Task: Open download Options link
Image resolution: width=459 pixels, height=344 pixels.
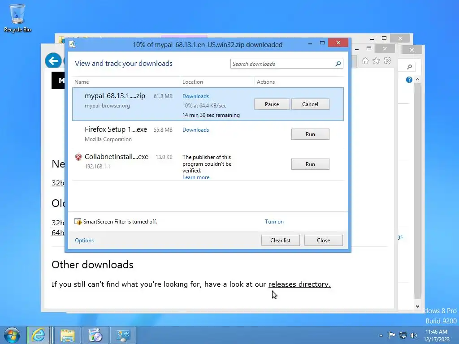Action: (x=84, y=241)
